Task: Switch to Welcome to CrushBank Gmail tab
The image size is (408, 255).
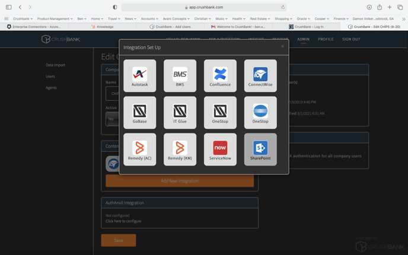Action: coord(238,27)
